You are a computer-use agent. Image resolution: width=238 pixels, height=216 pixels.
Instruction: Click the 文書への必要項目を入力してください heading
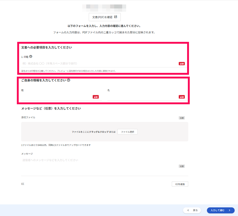coord(47,47)
